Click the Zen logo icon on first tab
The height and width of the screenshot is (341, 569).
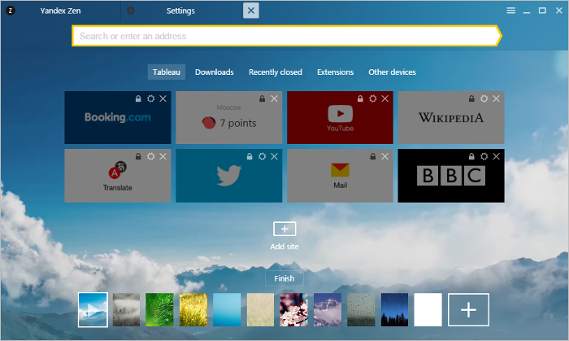[11, 11]
